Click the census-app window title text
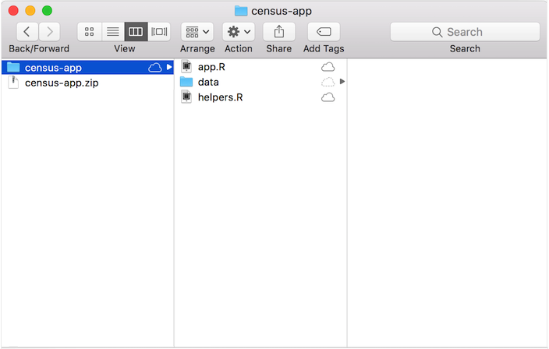The height and width of the screenshot is (349, 549). coord(282,11)
